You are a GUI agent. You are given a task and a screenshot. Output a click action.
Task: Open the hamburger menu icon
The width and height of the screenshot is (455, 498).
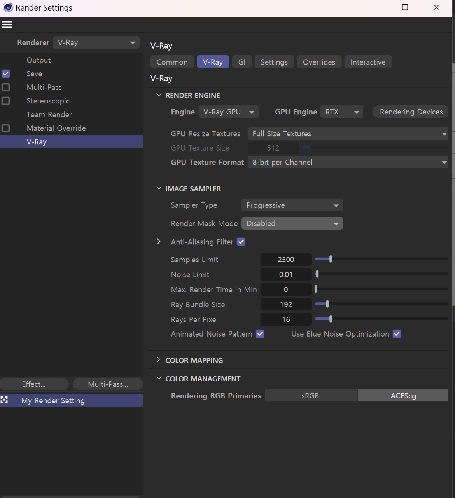[x=7, y=25]
